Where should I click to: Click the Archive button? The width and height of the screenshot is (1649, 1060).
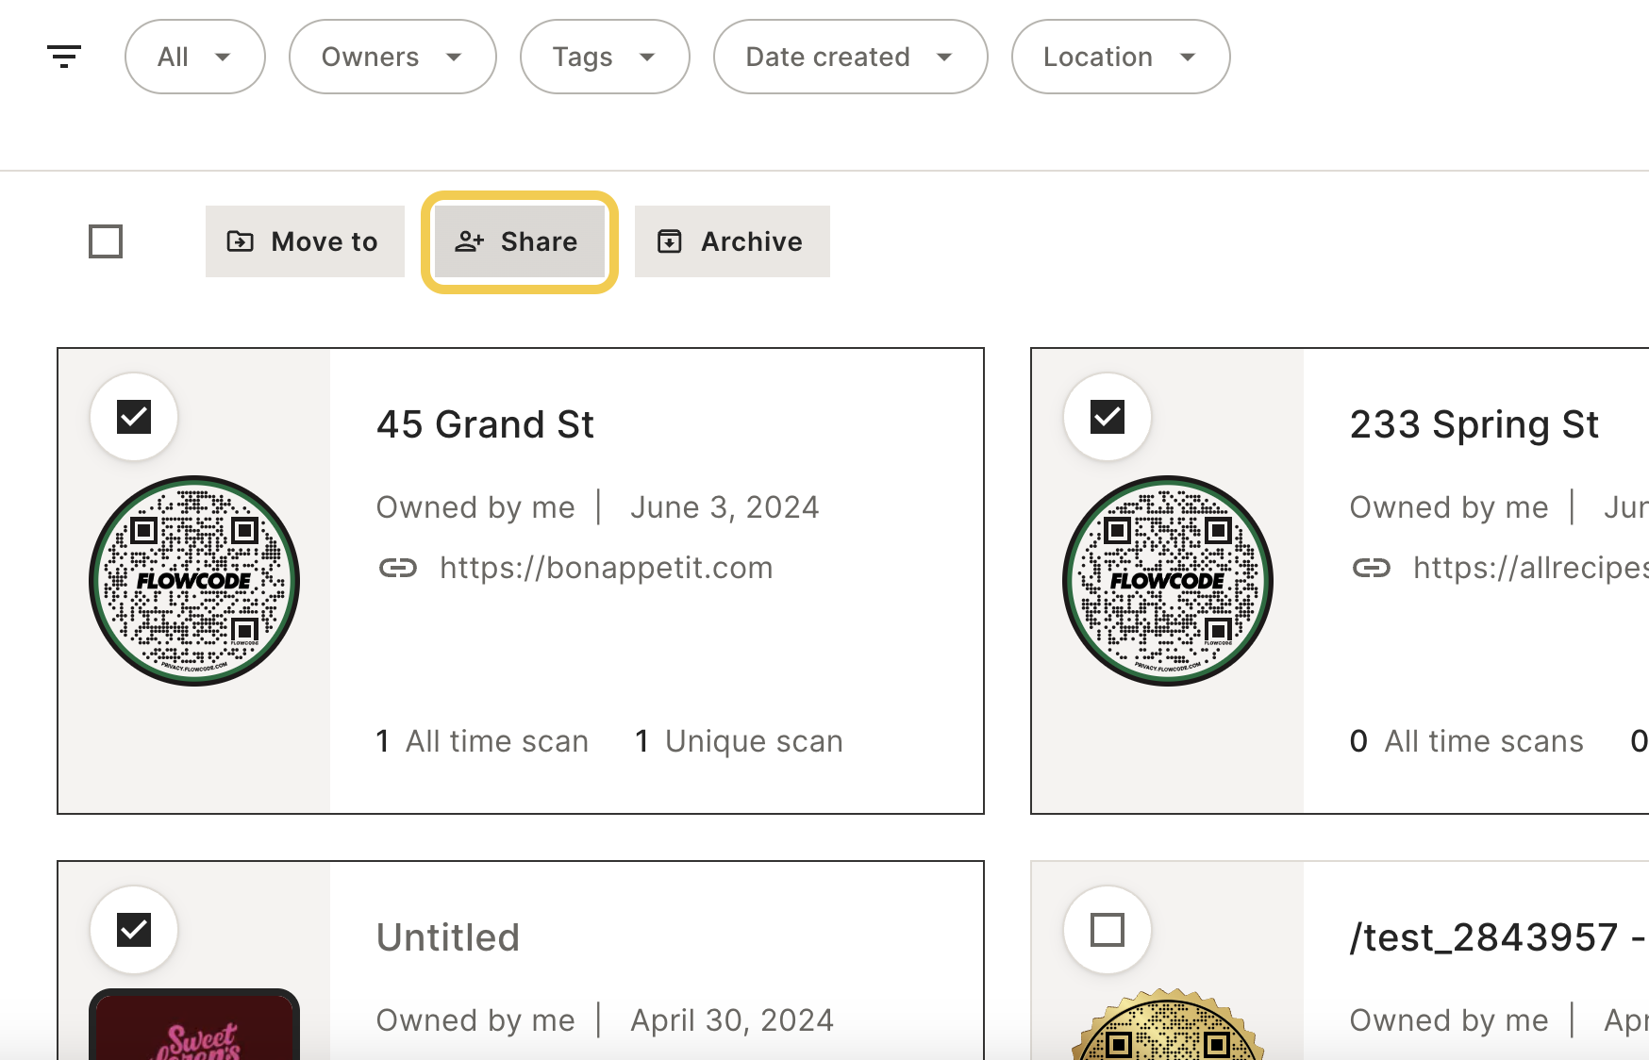732,241
